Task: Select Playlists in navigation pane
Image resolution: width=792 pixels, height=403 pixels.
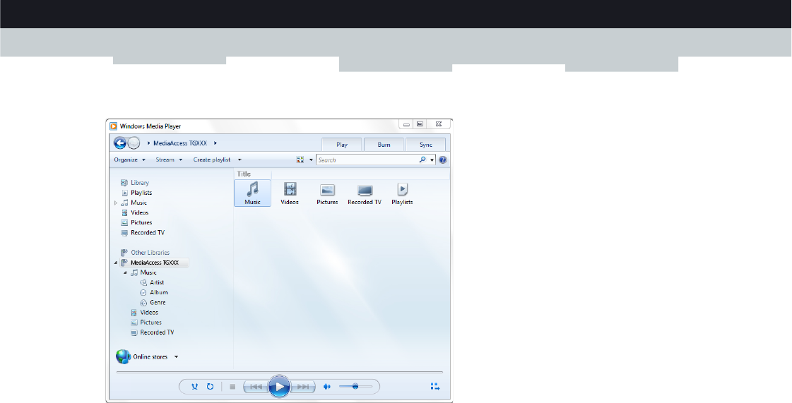Action: coord(141,193)
